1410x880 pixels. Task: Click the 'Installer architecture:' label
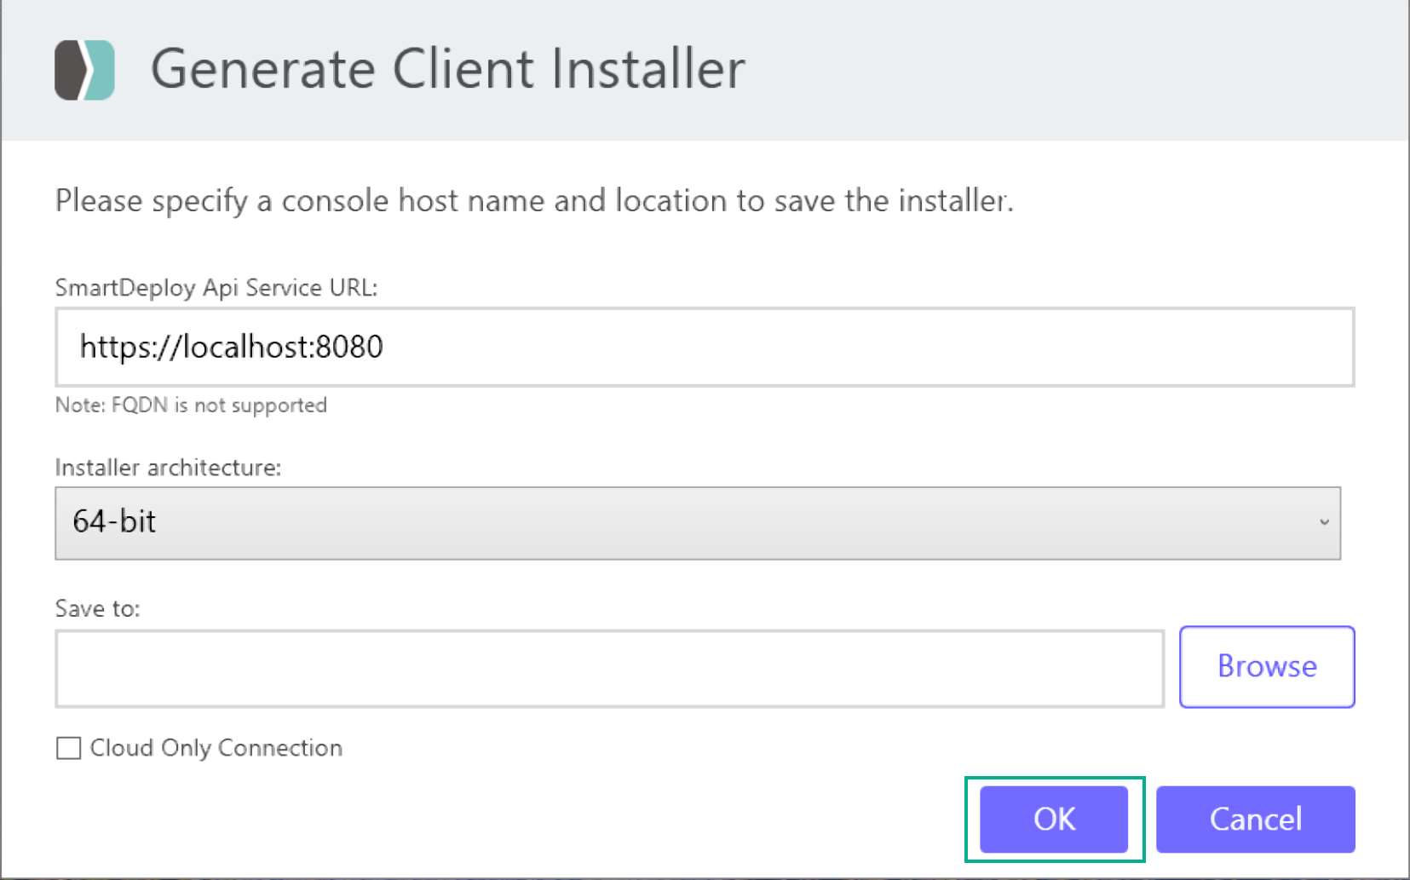pos(168,468)
